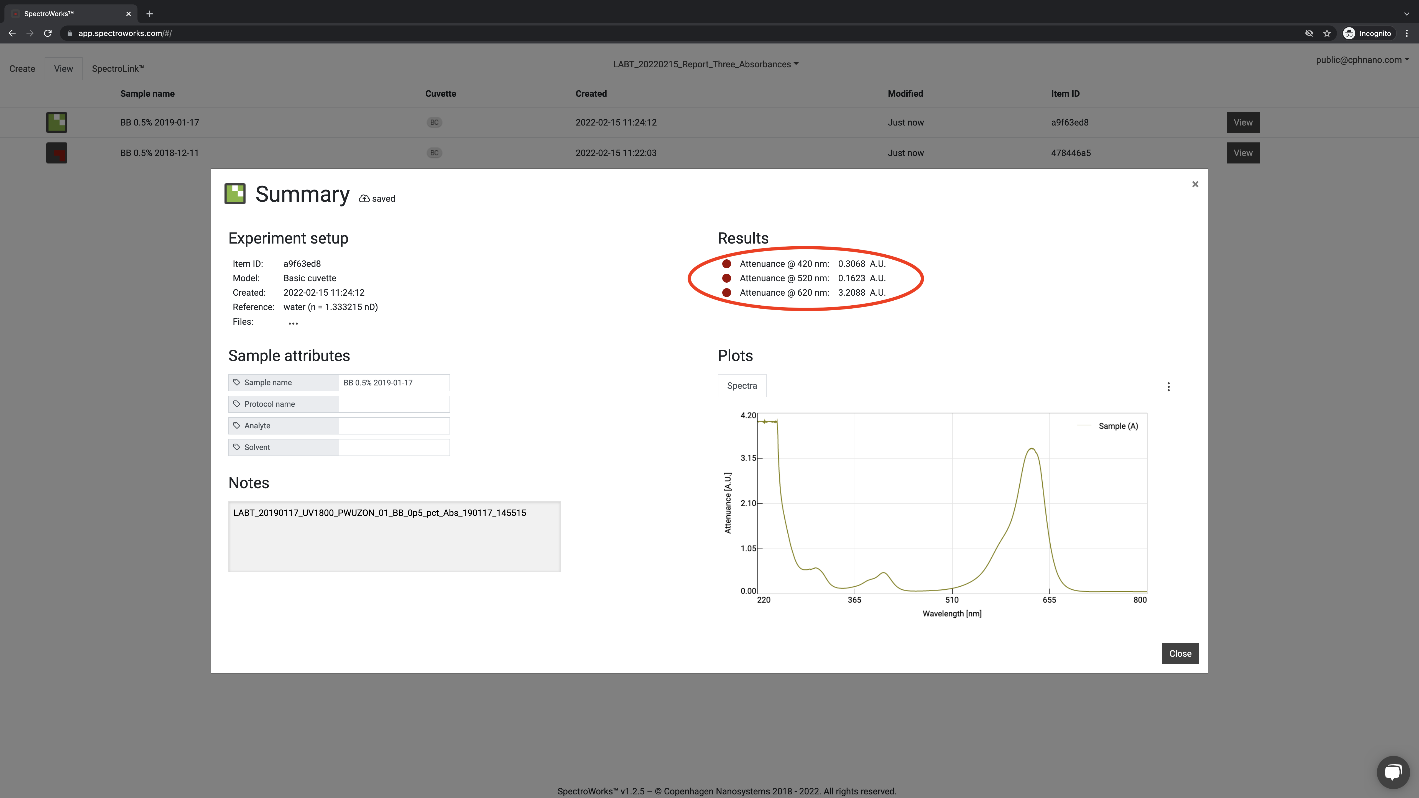
Task: Select item ID text 478446a5 in table
Action: tap(1070, 153)
